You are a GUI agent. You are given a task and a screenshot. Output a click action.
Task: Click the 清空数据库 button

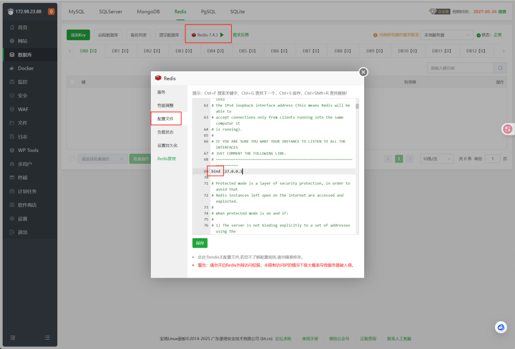tap(169, 35)
